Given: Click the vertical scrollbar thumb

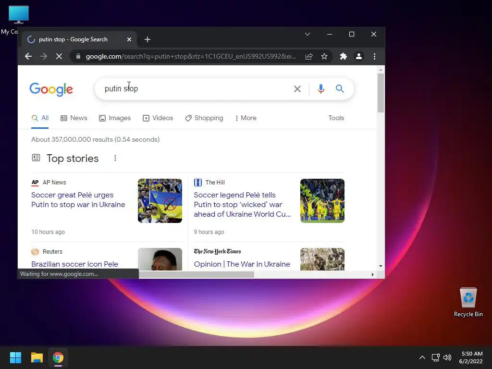Looking at the screenshot, I should (381, 93).
